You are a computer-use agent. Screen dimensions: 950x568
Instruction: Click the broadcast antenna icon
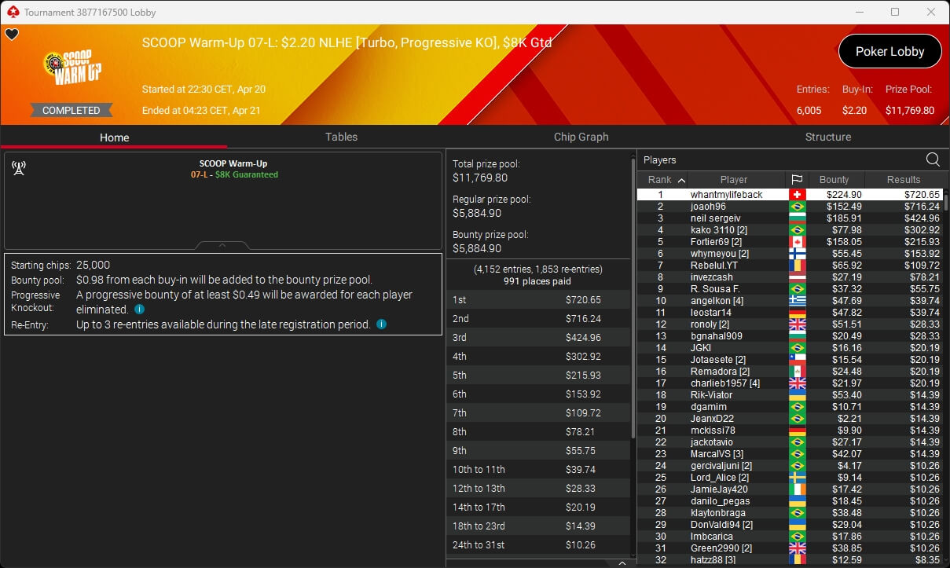coord(19,168)
